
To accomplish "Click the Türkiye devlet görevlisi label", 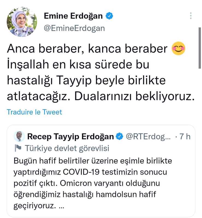I will [67, 148].
